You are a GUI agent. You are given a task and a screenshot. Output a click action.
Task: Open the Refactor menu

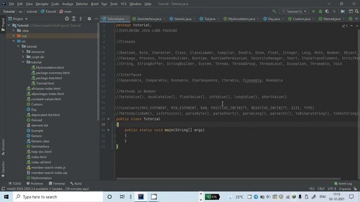(82, 4)
